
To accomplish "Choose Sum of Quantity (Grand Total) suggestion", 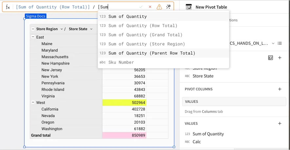I will [163, 35].
